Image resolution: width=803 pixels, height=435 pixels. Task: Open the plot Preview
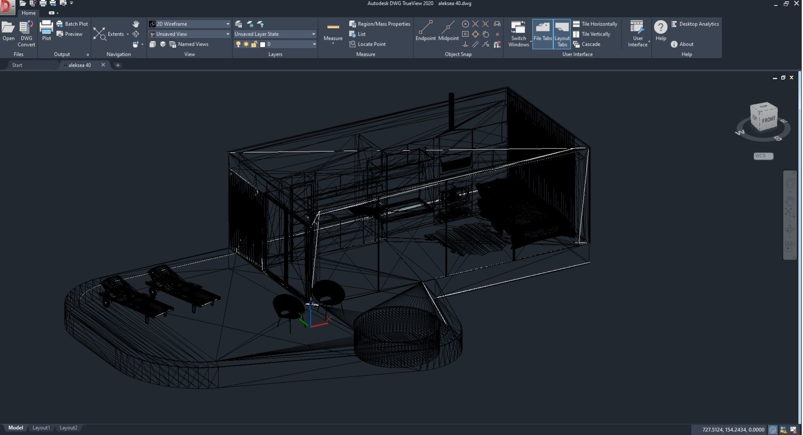coord(69,34)
